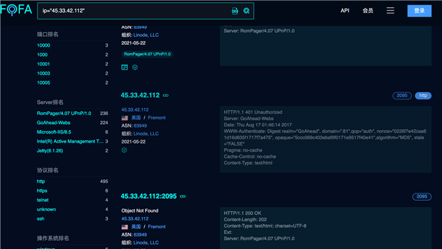The image size is (442, 249).
Task: Filter by server Microsoft-IIS/8.5
Action: coord(54,132)
